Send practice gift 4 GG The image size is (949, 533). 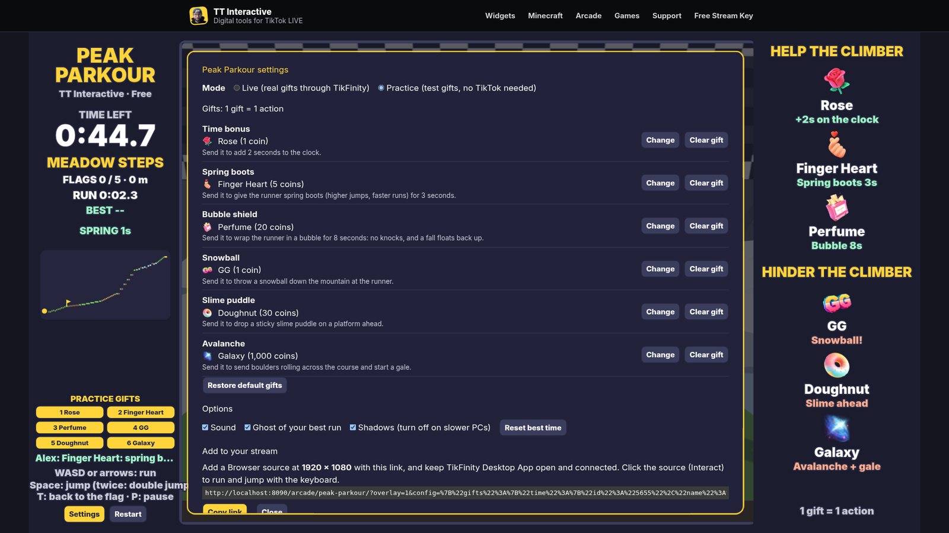pos(141,428)
